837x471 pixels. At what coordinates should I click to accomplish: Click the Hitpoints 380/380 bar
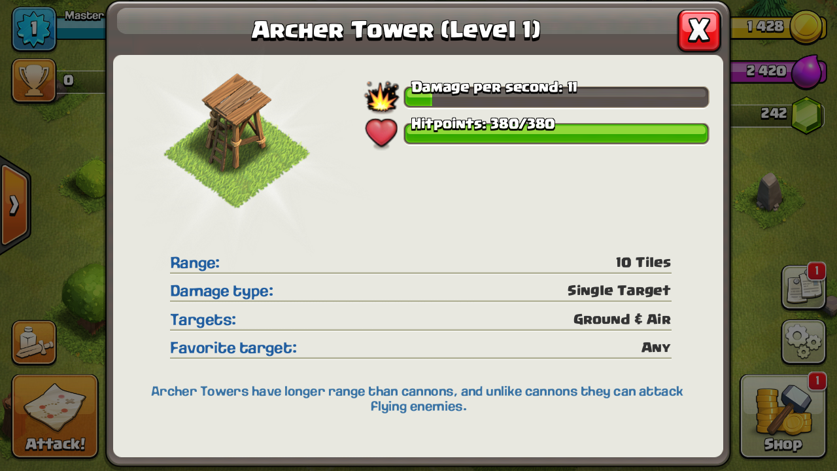coord(556,133)
